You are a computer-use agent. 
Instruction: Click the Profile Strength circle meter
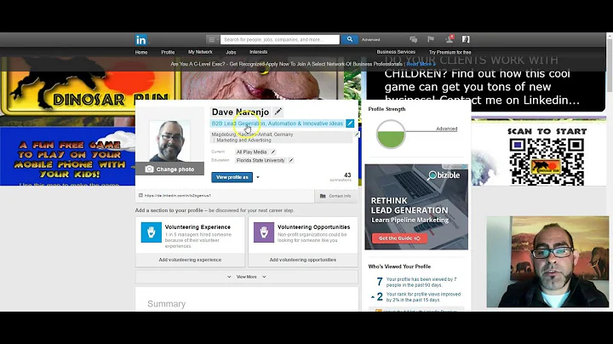391,134
